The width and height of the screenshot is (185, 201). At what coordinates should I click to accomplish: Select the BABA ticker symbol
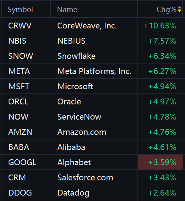tap(19, 147)
